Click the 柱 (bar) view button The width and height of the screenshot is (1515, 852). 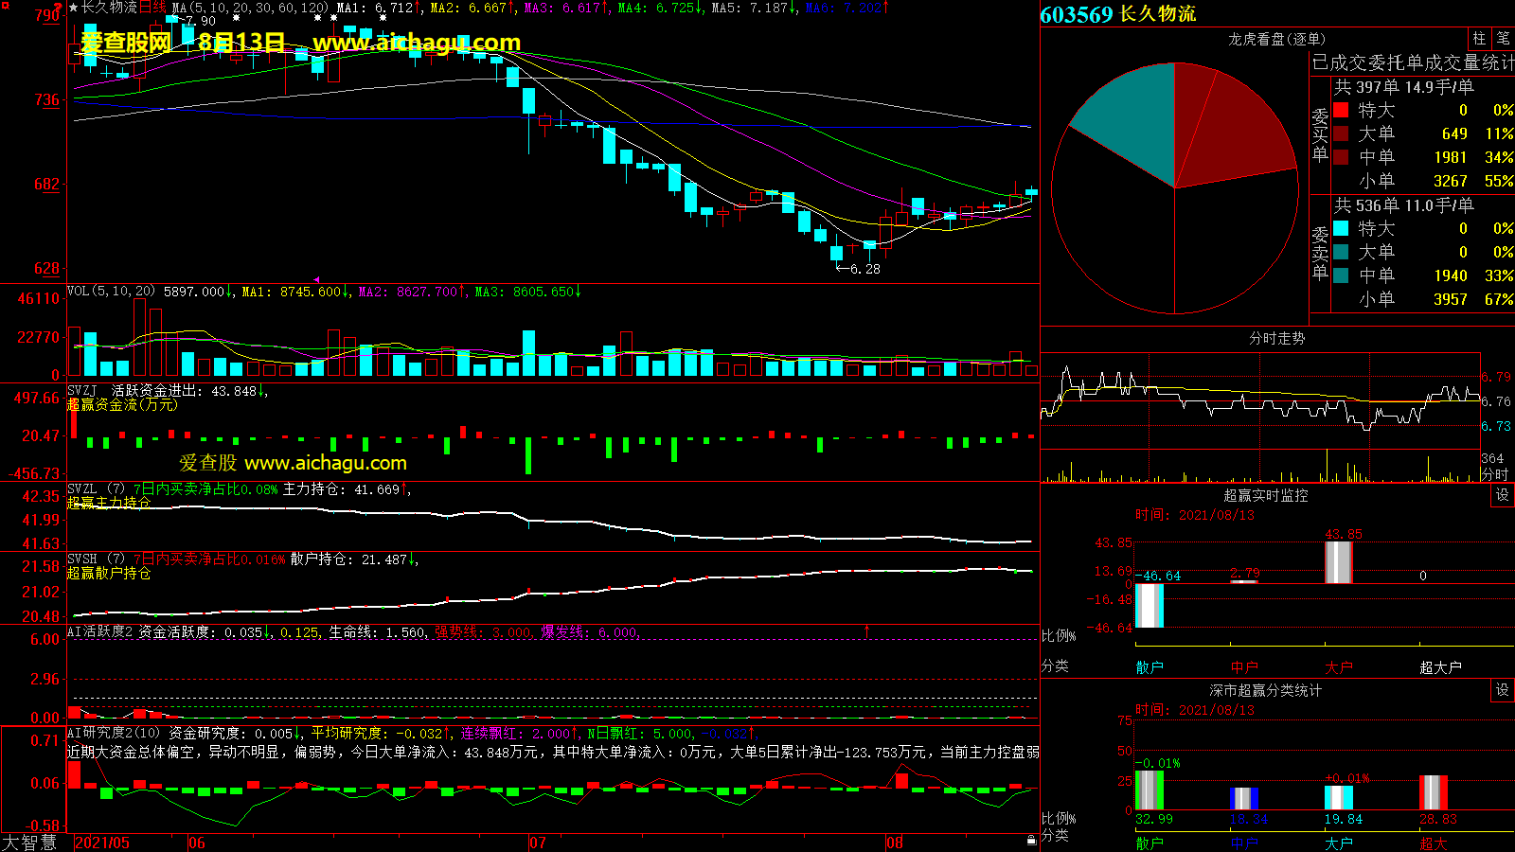click(1479, 39)
